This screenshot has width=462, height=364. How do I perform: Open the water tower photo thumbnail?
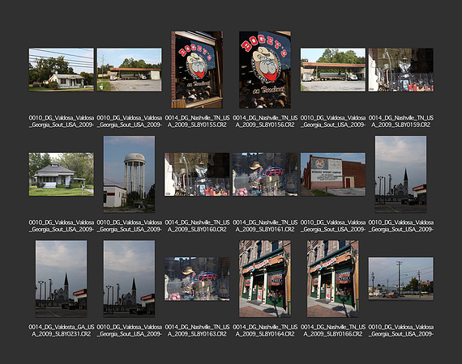click(129, 174)
